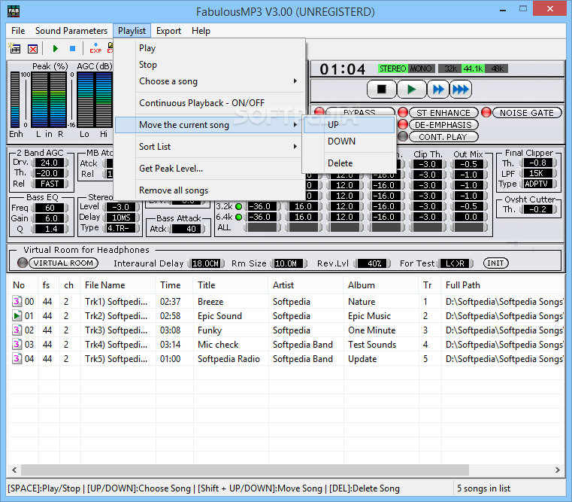Click Continuous Playback - ON/OFF menu entry
Screen dimensions: 572x502
coord(210,103)
